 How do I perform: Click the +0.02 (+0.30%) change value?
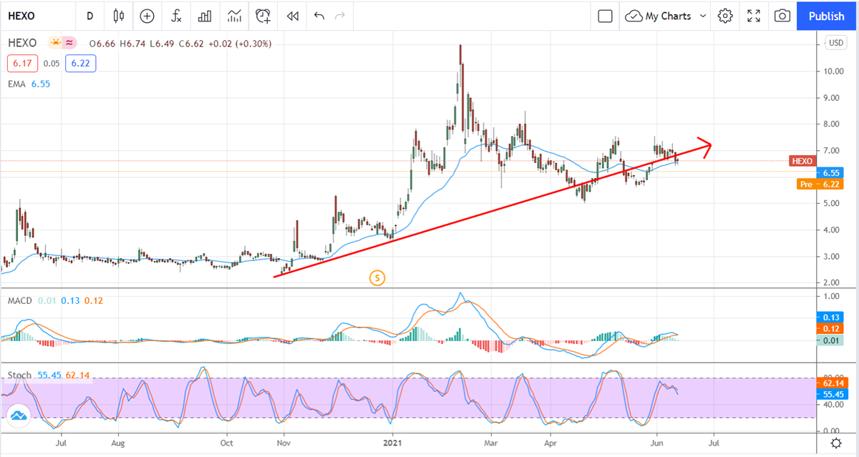pos(241,43)
